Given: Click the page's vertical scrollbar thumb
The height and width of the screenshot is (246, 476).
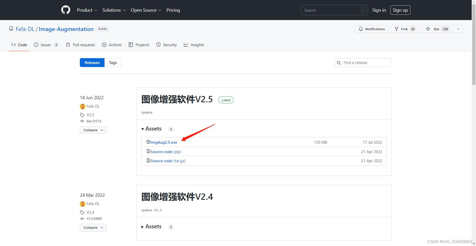Looking at the screenshot, I should [474, 44].
